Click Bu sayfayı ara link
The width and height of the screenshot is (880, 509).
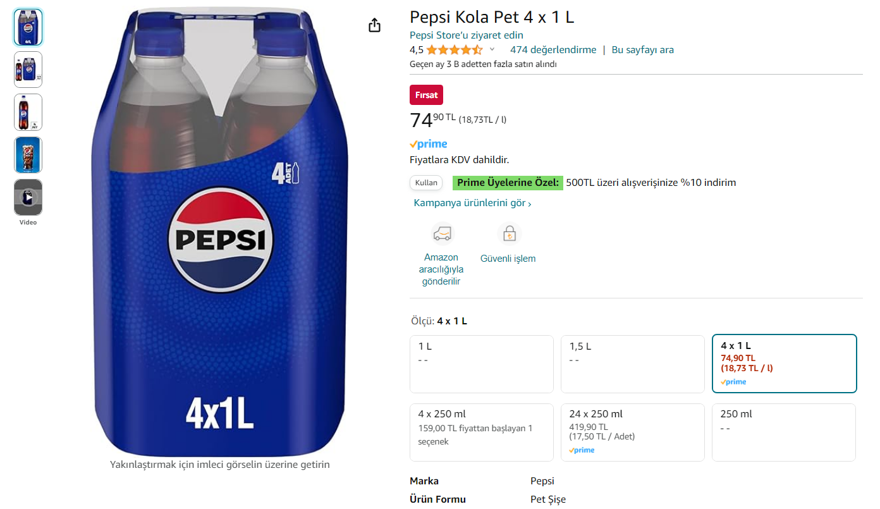tap(642, 50)
